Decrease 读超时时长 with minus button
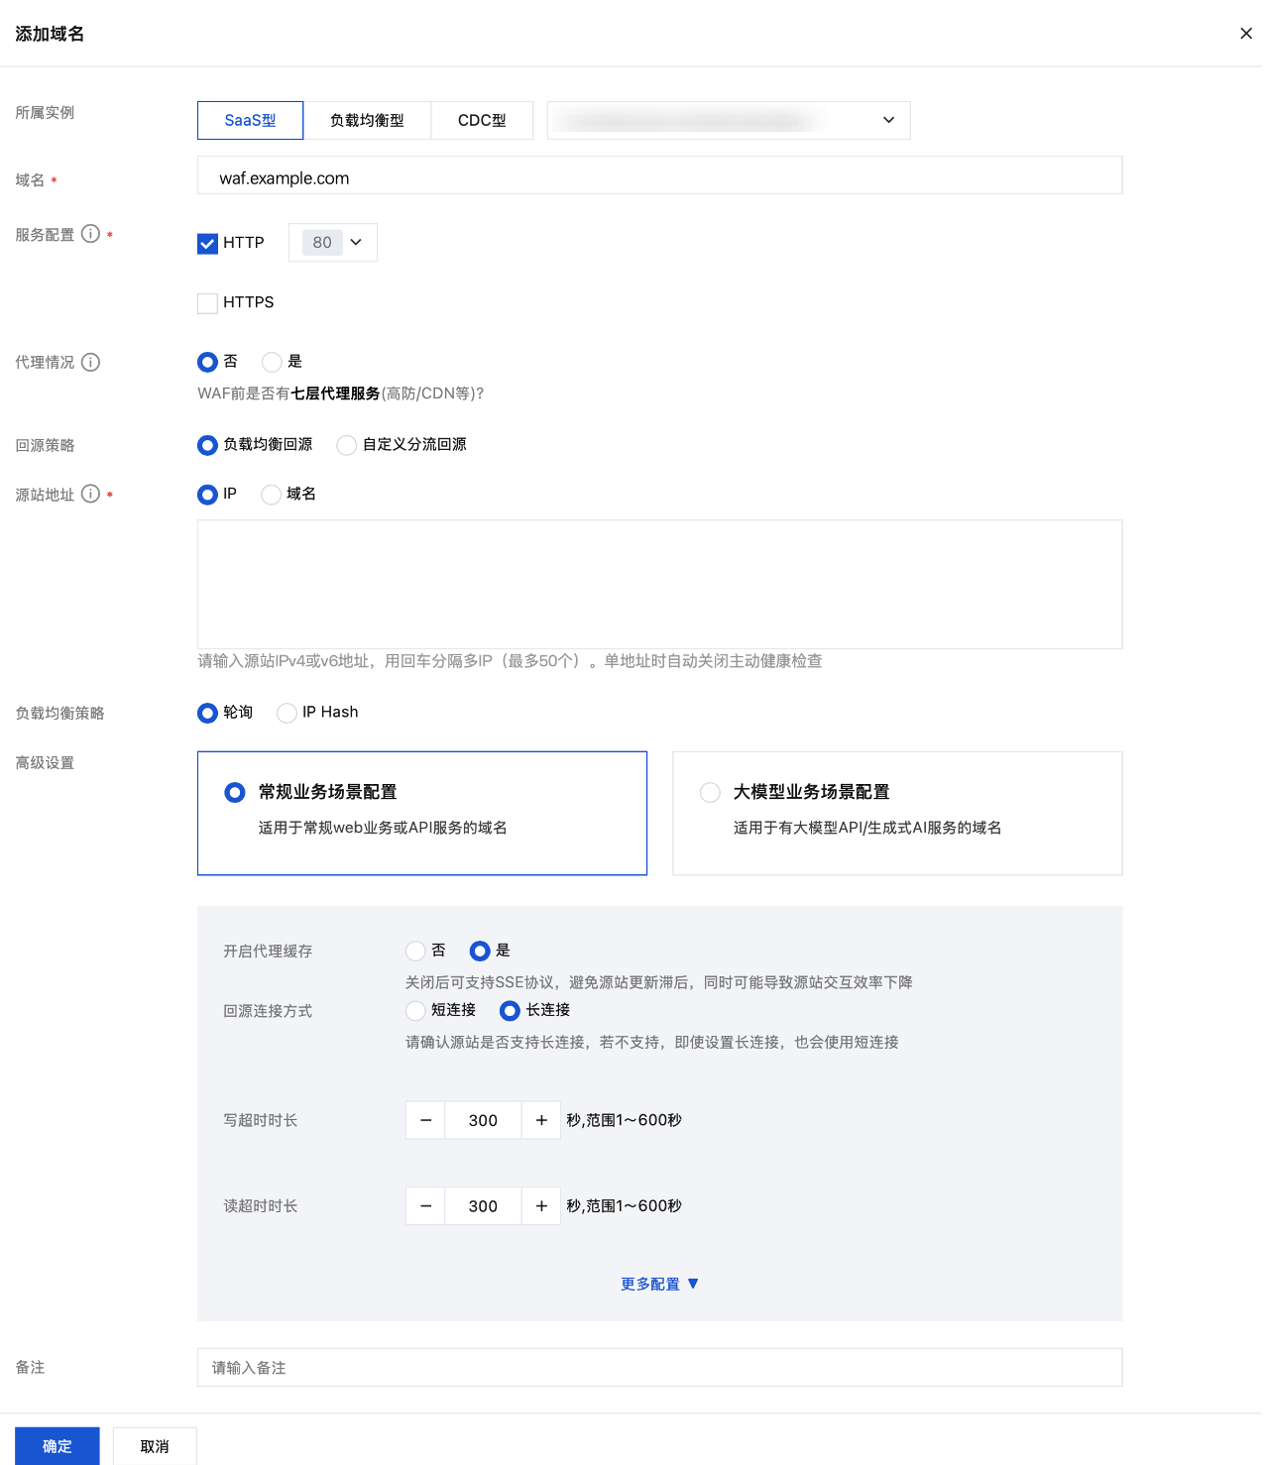 (x=425, y=1206)
